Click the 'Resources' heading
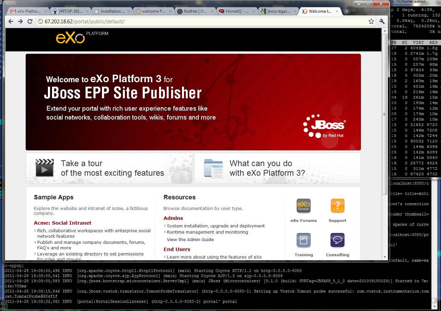 pyautogui.click(x=180, y=197)
